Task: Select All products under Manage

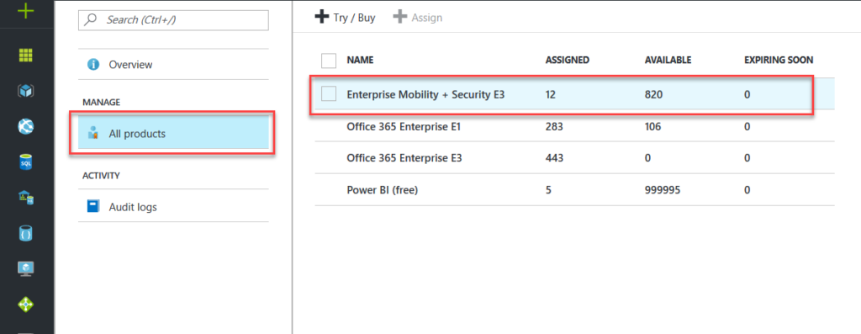Action: 173,133
